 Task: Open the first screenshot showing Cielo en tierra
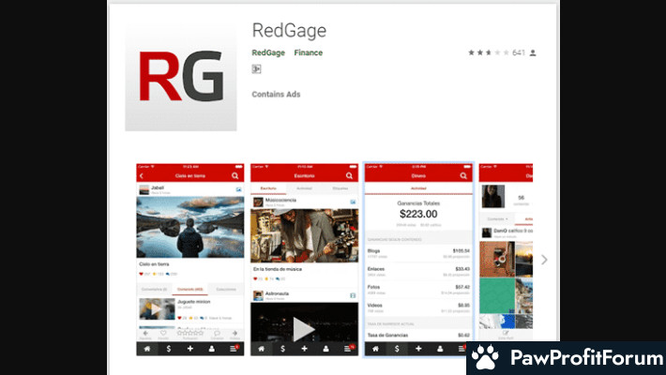189,259
